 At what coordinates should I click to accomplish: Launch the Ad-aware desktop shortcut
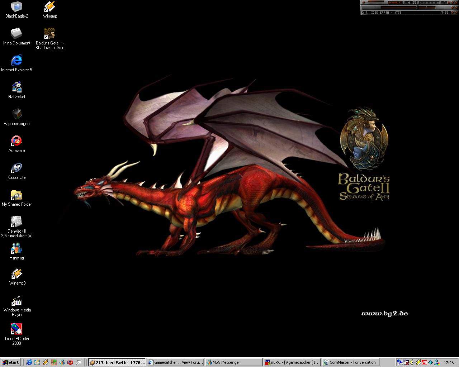coord(16,144)
